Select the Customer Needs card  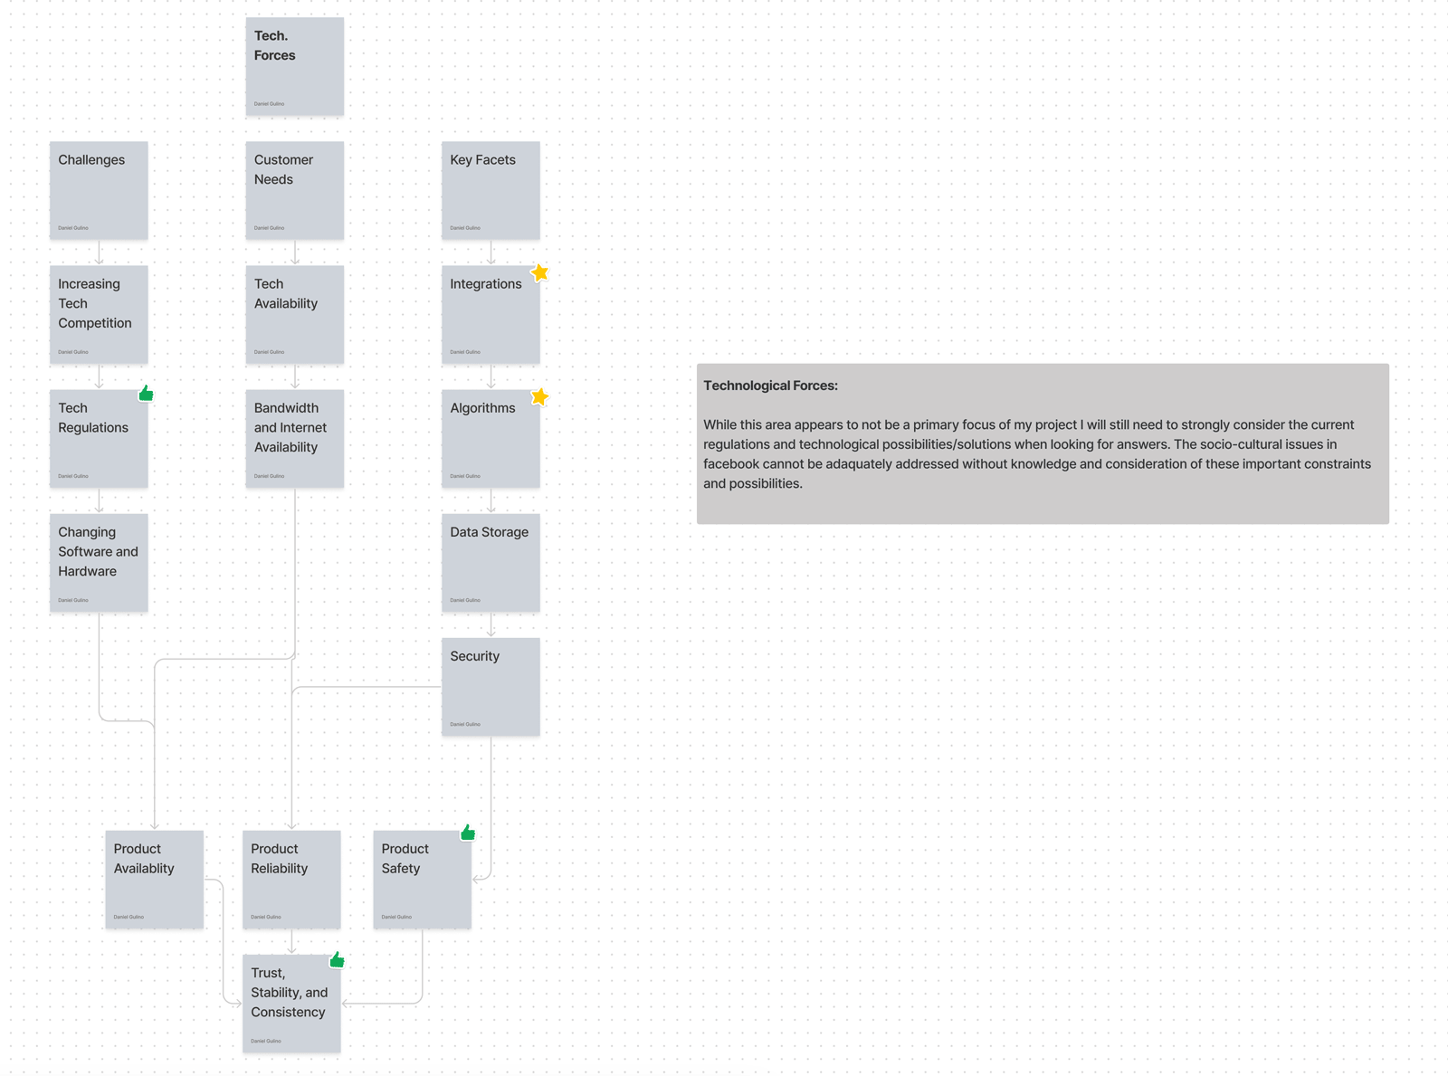pyautogui.click(x=295, y=191)
